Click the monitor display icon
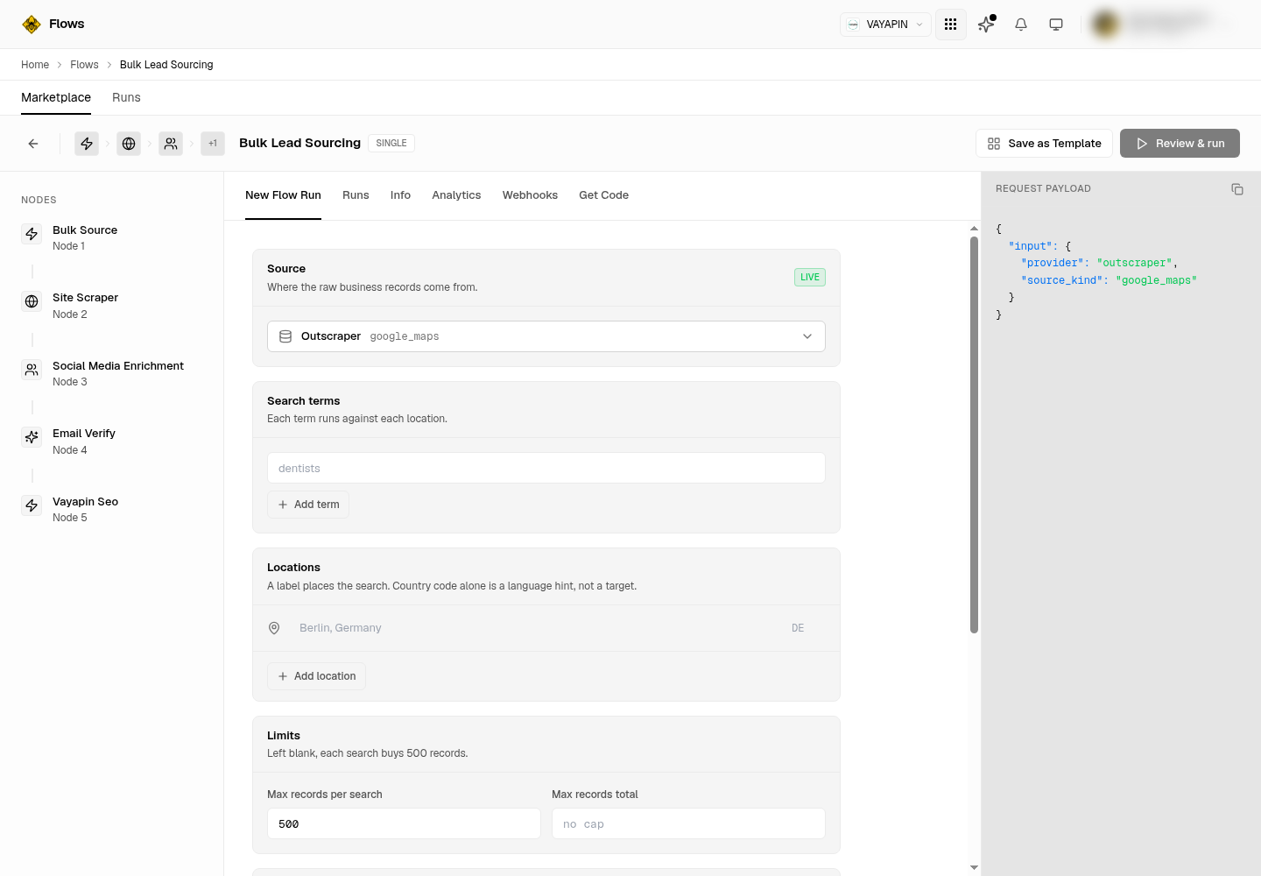Image resolution: width=1261 pixels, height=876 pixels. pos(1056,25)
